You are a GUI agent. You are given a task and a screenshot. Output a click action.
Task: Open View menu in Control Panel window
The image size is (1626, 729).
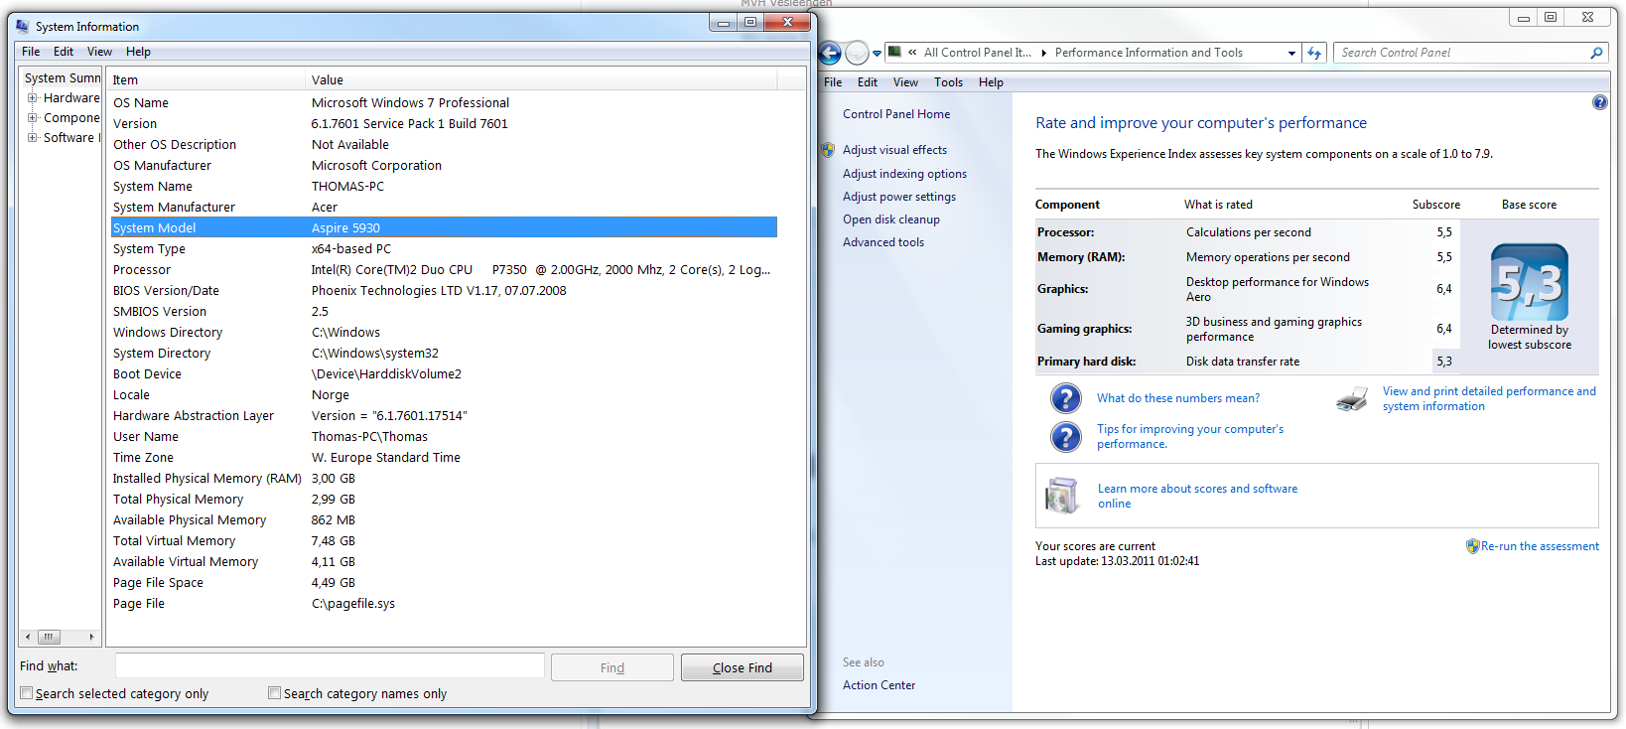coord(905,82)
